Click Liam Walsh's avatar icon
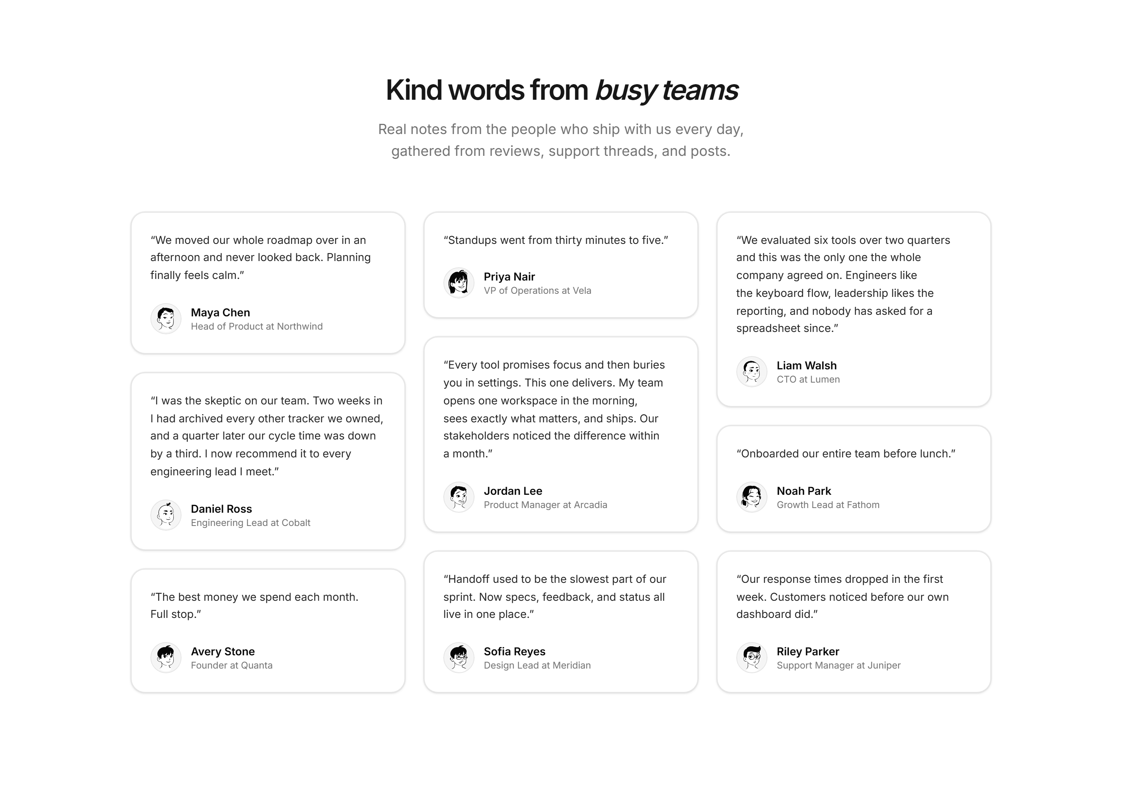Image resolution: width=1122 pixels, height=787 pixels. pyautogui.click(x=752, y=372)
